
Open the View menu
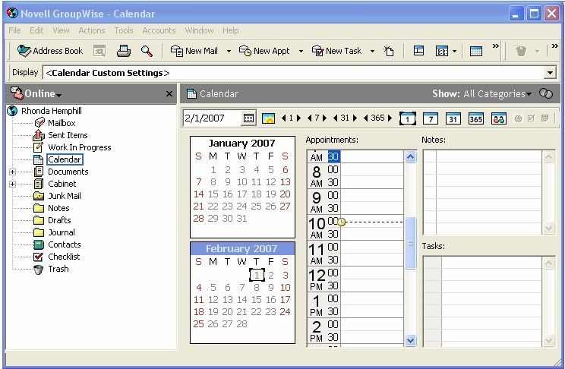(61, 30)
